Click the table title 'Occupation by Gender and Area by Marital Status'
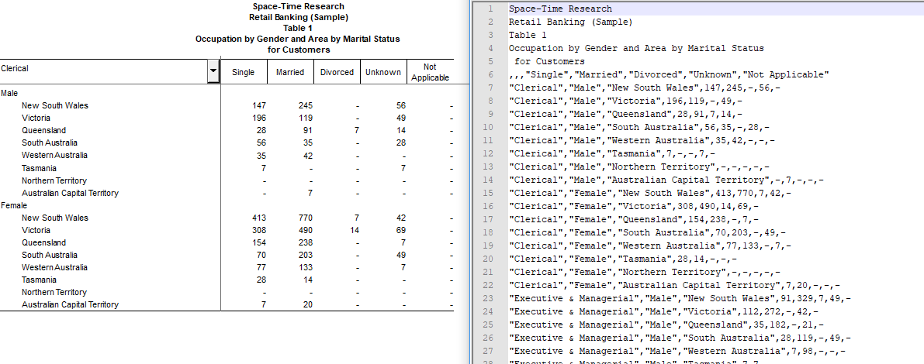The width and height of the screenshot is (924, 364). coord(298,39)
